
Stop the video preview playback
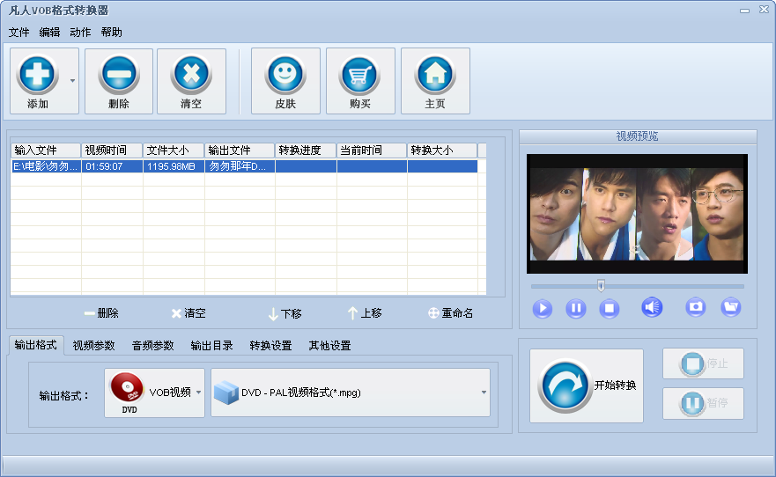(x=610, y=309)
